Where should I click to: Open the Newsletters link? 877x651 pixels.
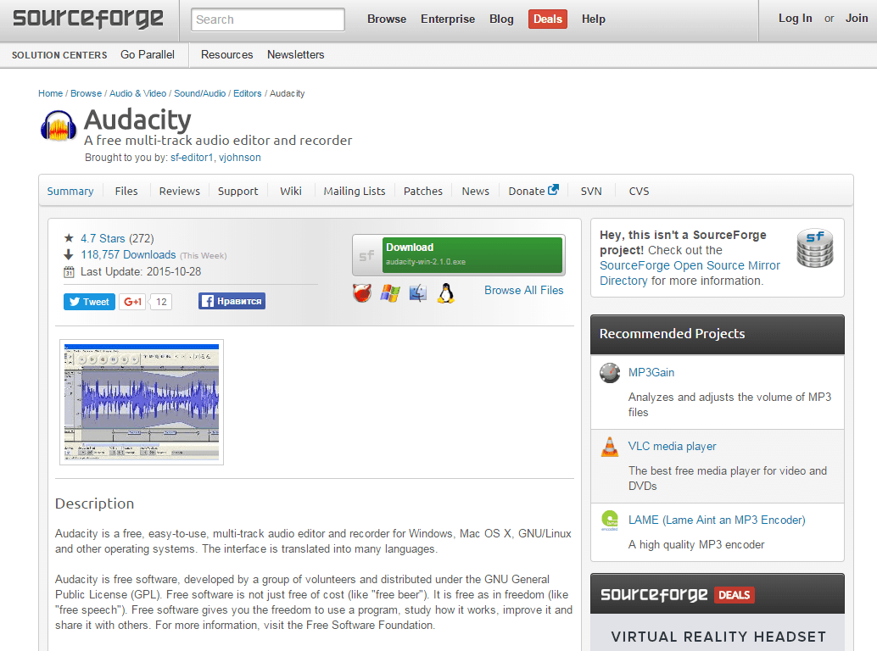click(x=295, y=55)
